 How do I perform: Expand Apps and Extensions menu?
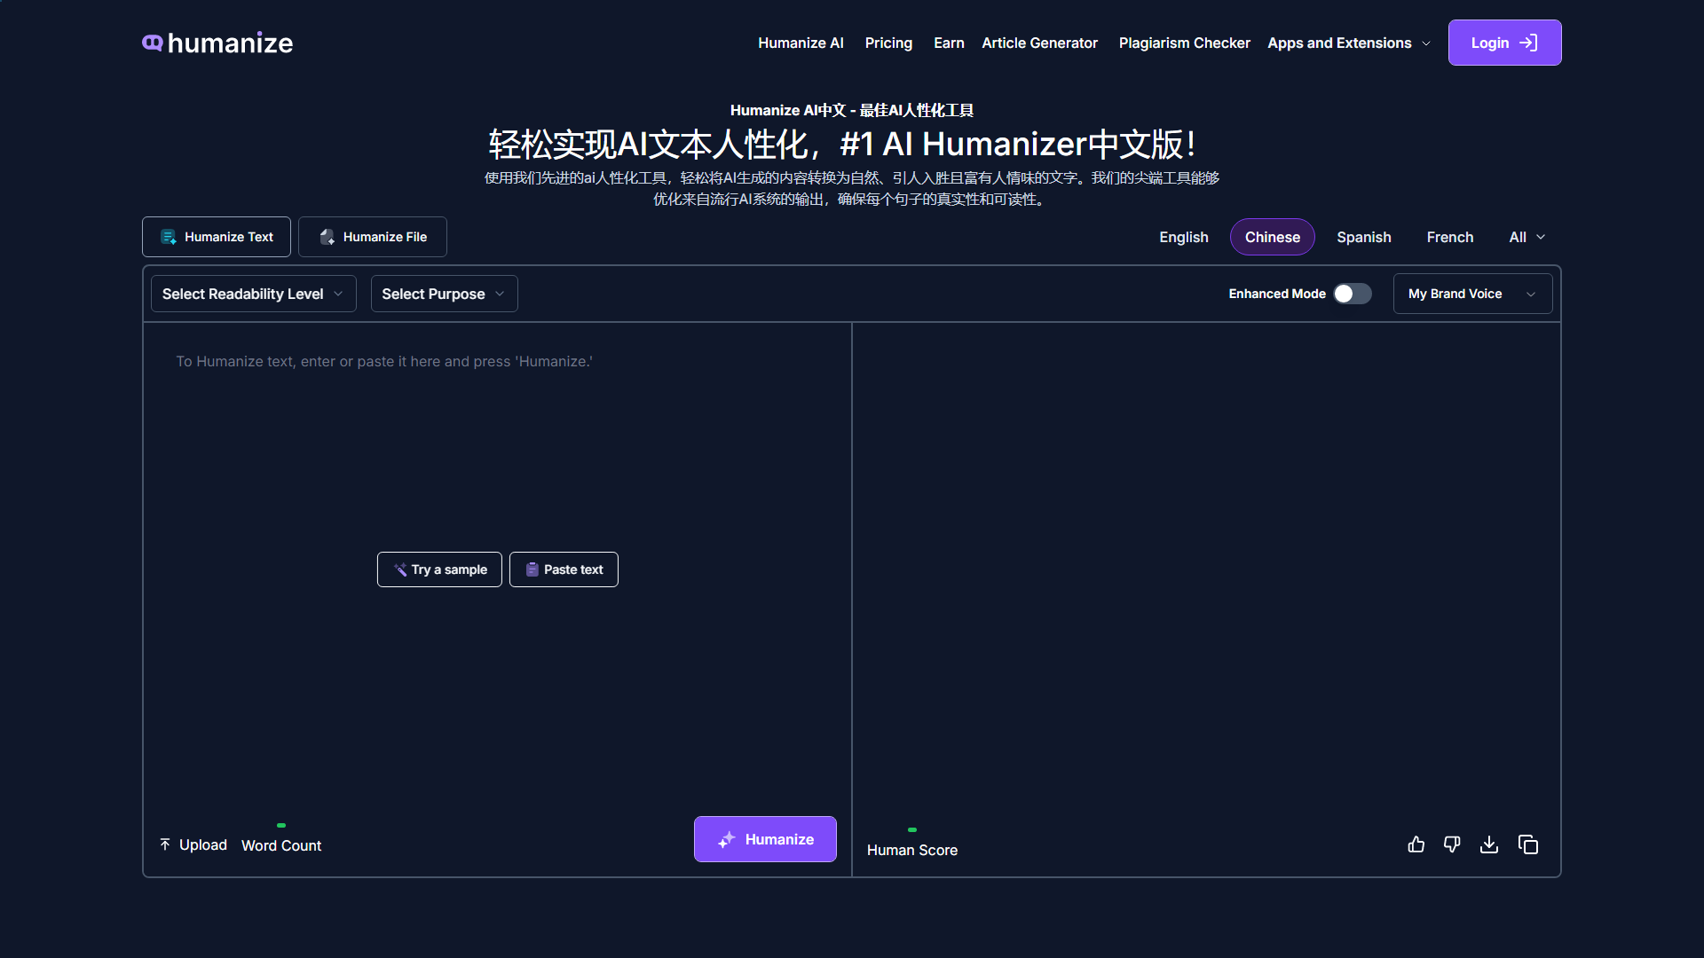tap(1349, 43)
